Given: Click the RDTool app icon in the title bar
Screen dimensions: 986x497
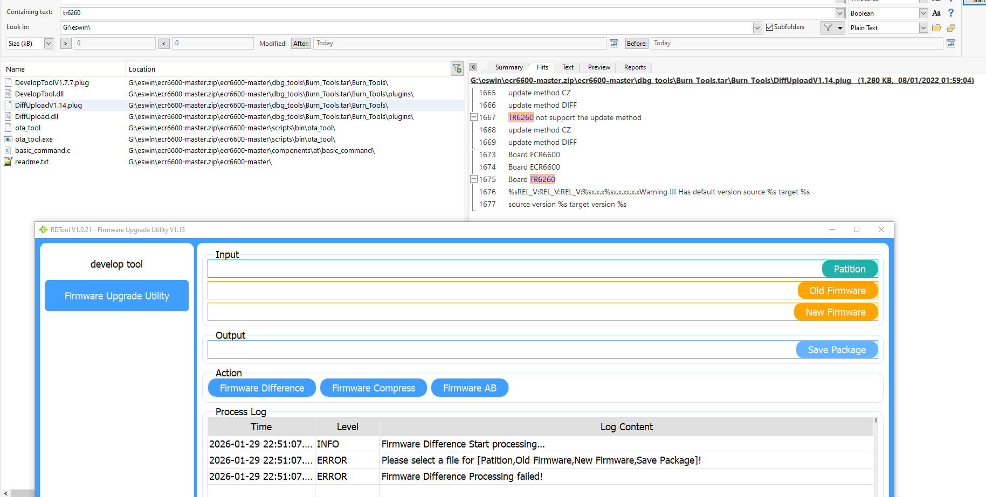Looking at the screenshot, I should coord(44,229).
